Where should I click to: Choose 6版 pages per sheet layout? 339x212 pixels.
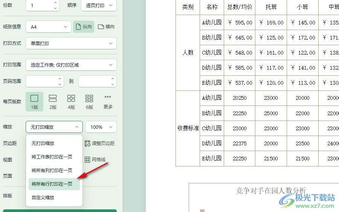[89, 102]
